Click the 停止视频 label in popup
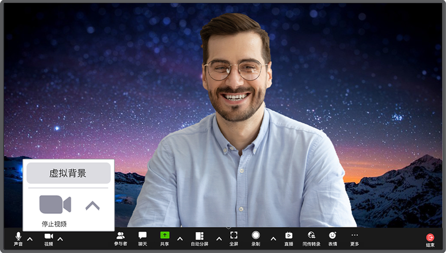Image resolution: width=446 pixels, height=253 pixels. (x=54, y=224)
